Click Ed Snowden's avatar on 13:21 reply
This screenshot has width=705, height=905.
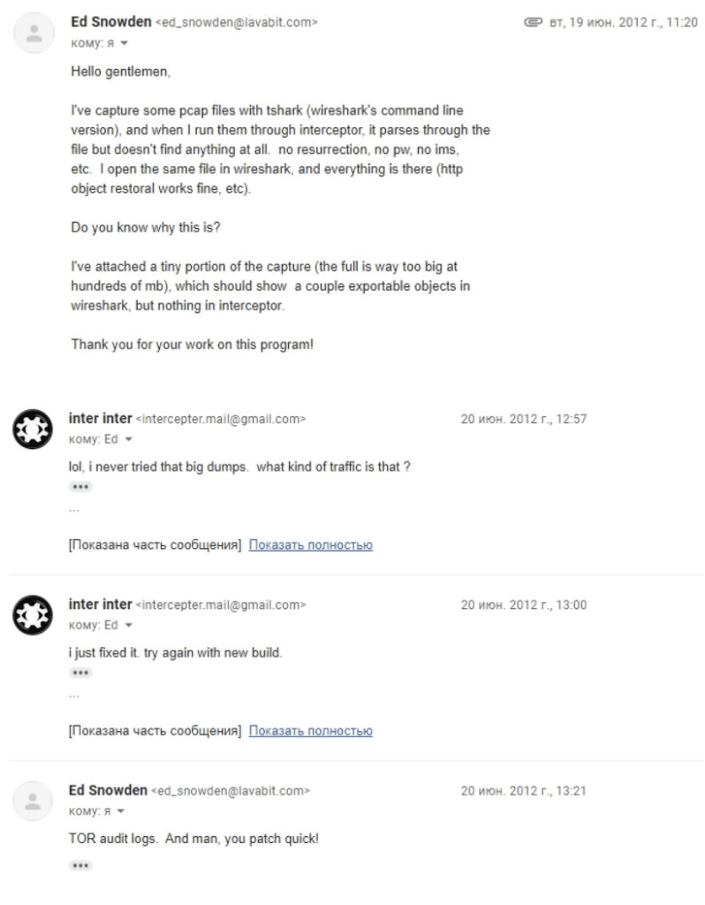click(x=33, y=801)
